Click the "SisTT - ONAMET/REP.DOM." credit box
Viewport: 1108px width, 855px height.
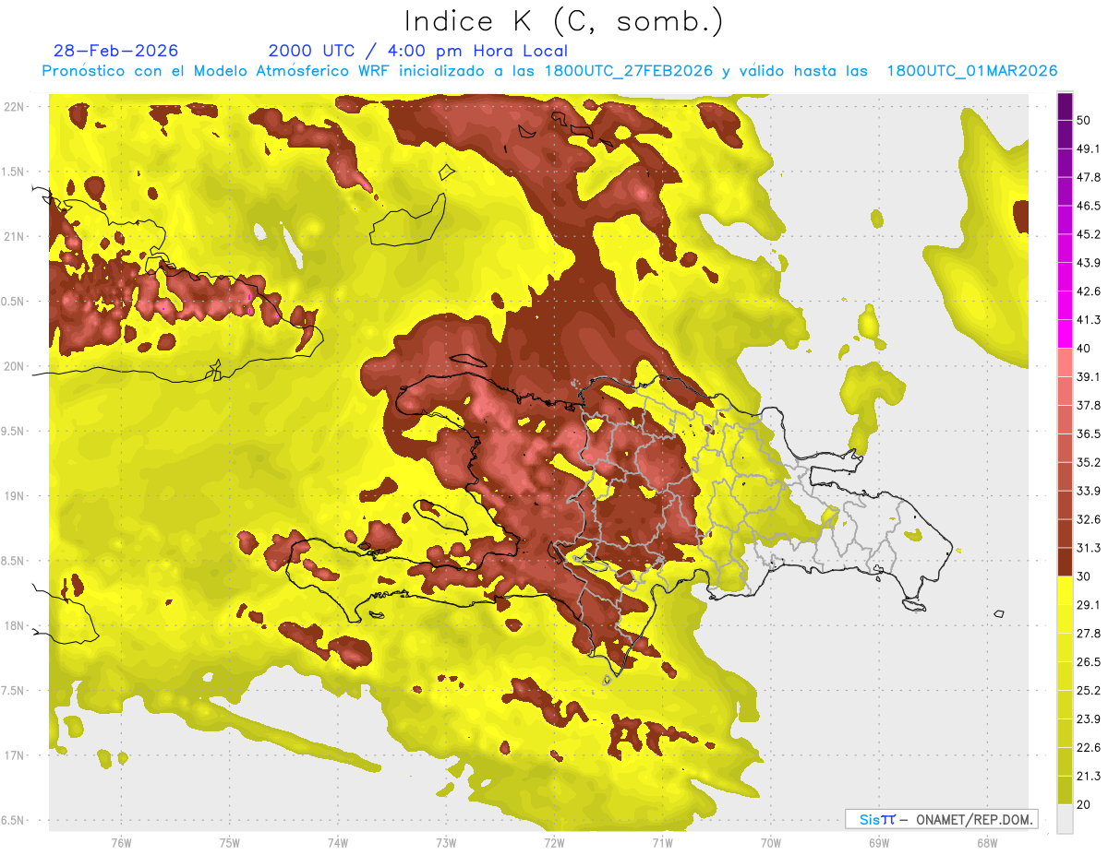tap(941, 819)
